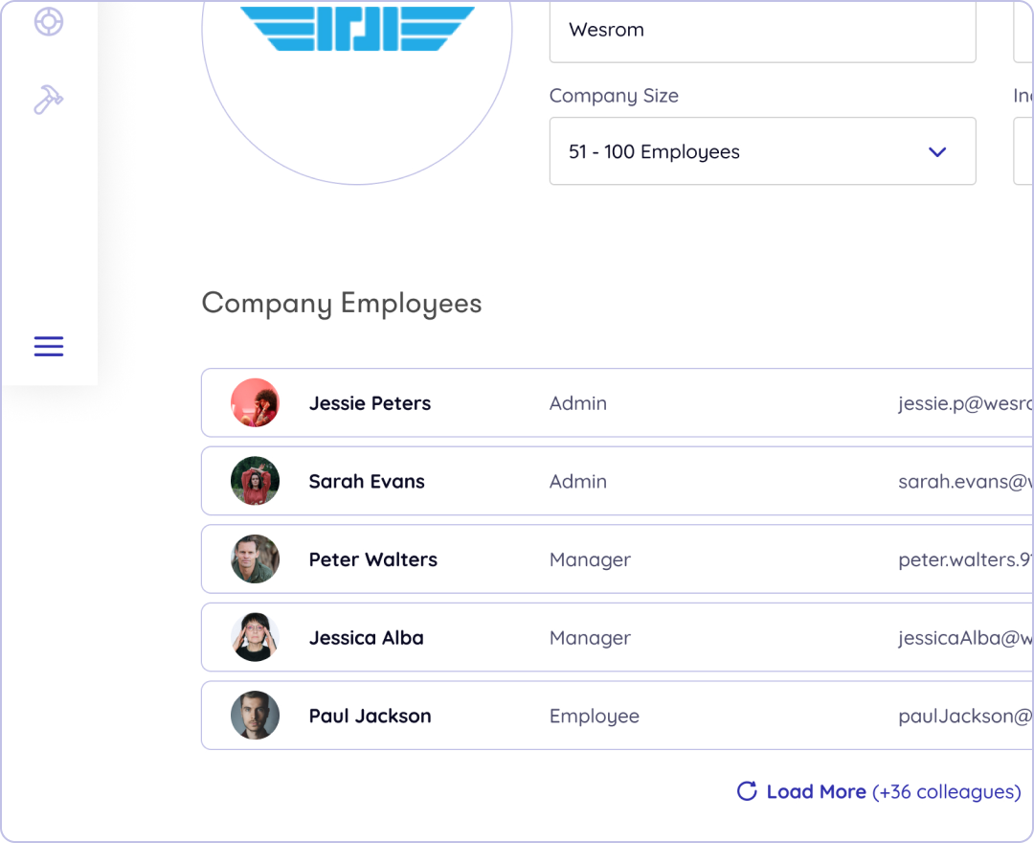Screen dimensions: 1034x843
Task: Select the hammer tools icon in sidebar
Action: [x=48, y=100]
